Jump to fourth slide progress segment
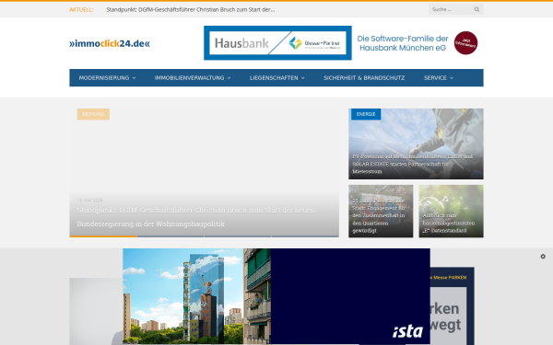553x345 pixels. pos(305,236)
